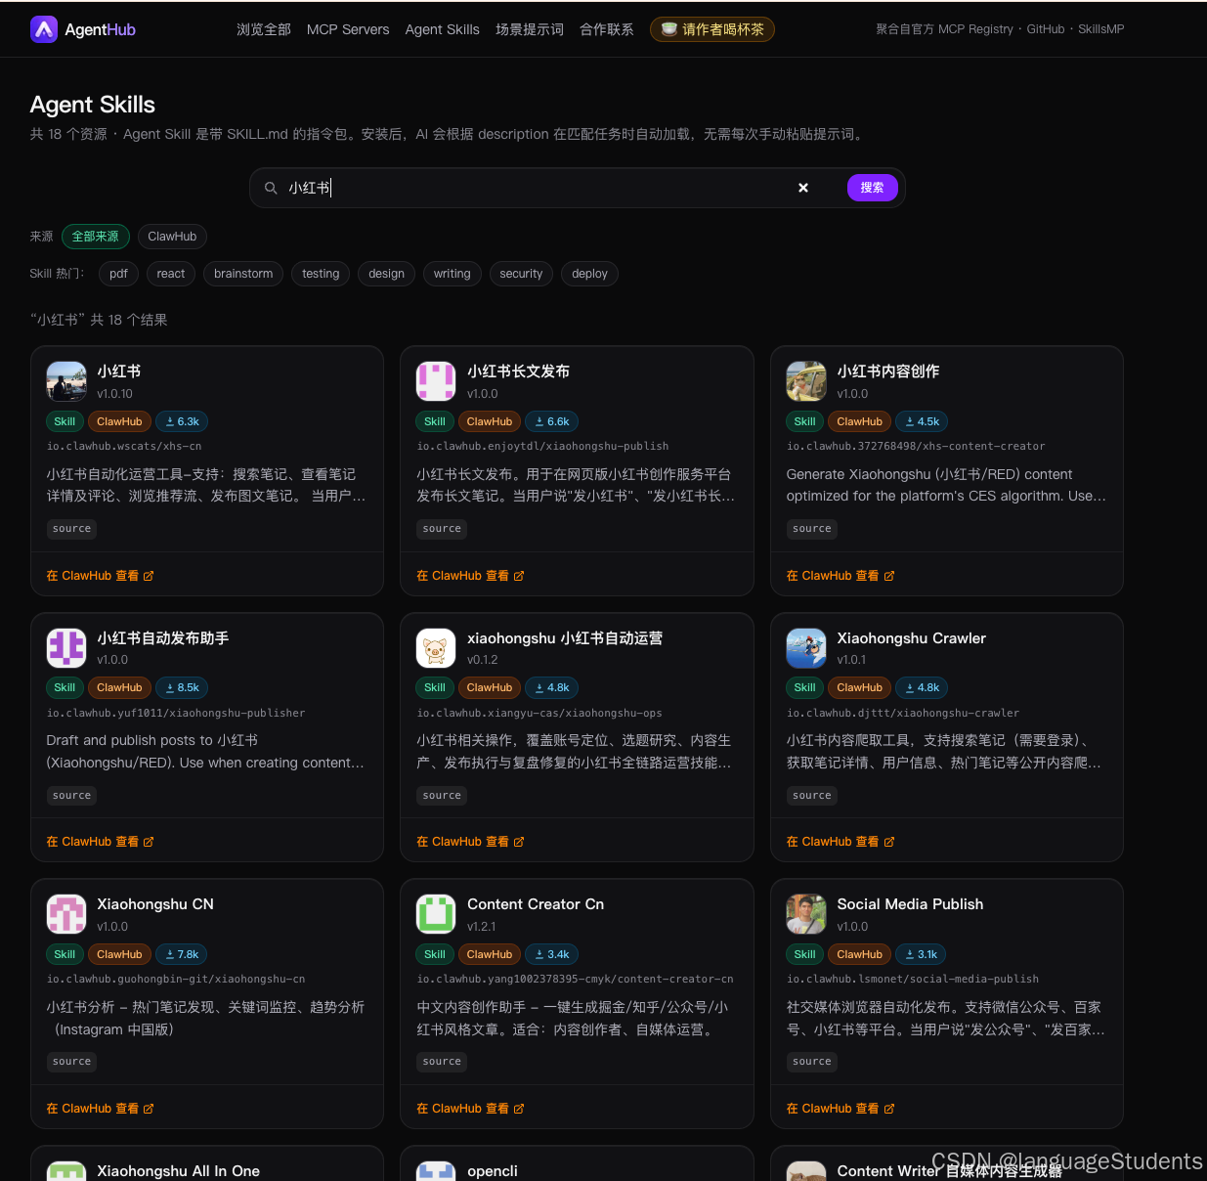Select the 全部来源 source filter

[96, 237]
